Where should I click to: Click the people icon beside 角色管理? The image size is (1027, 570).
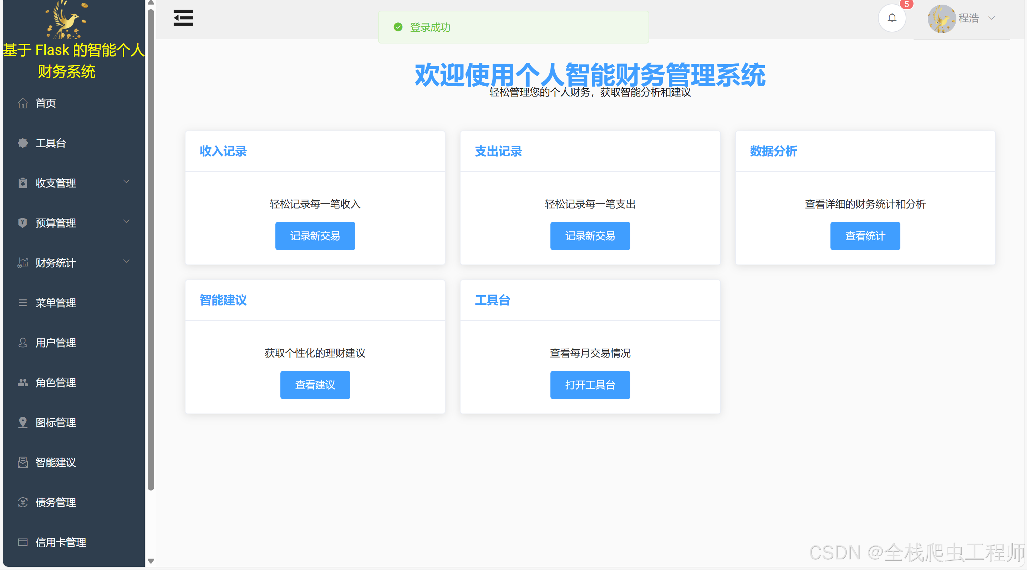point(23,382)
